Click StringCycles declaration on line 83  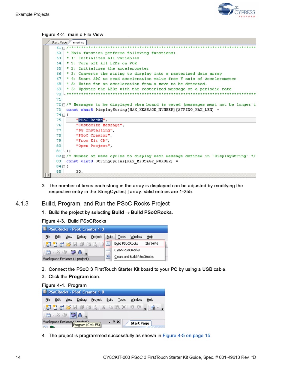(x=122, y=161)
